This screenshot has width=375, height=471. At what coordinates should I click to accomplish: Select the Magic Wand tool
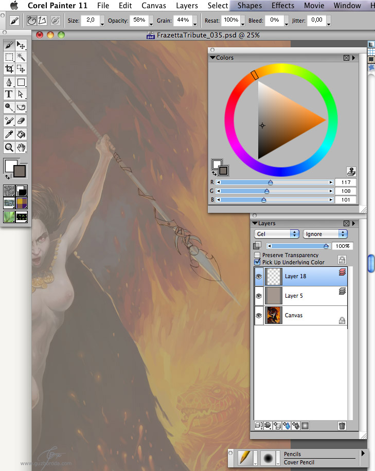[21, 57]
